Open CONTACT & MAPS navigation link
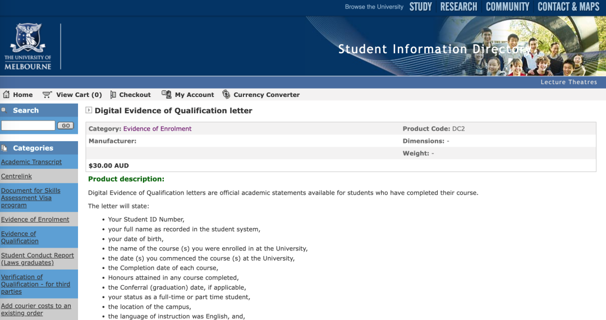Viewport: 606px width, 320px height. [x=568, y=7]
